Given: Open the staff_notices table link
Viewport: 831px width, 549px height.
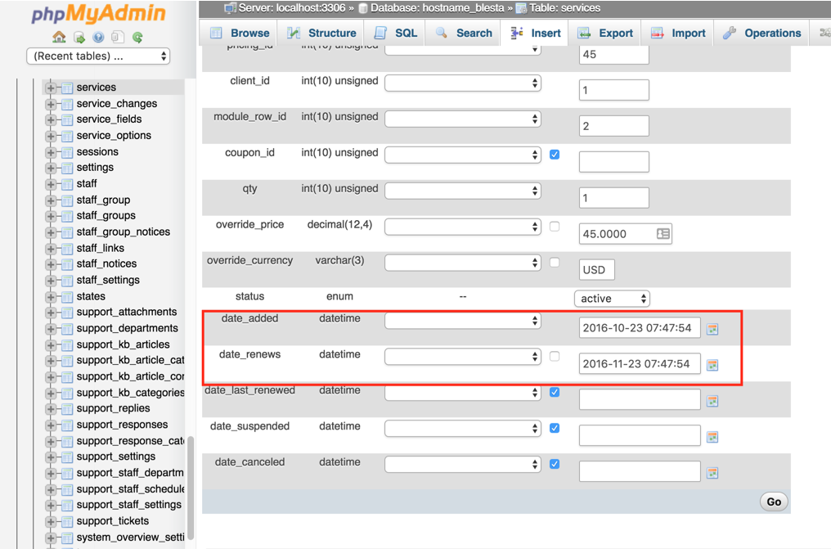Looking at the screenshot, I should pyautogui.click(x=106, y=264).
